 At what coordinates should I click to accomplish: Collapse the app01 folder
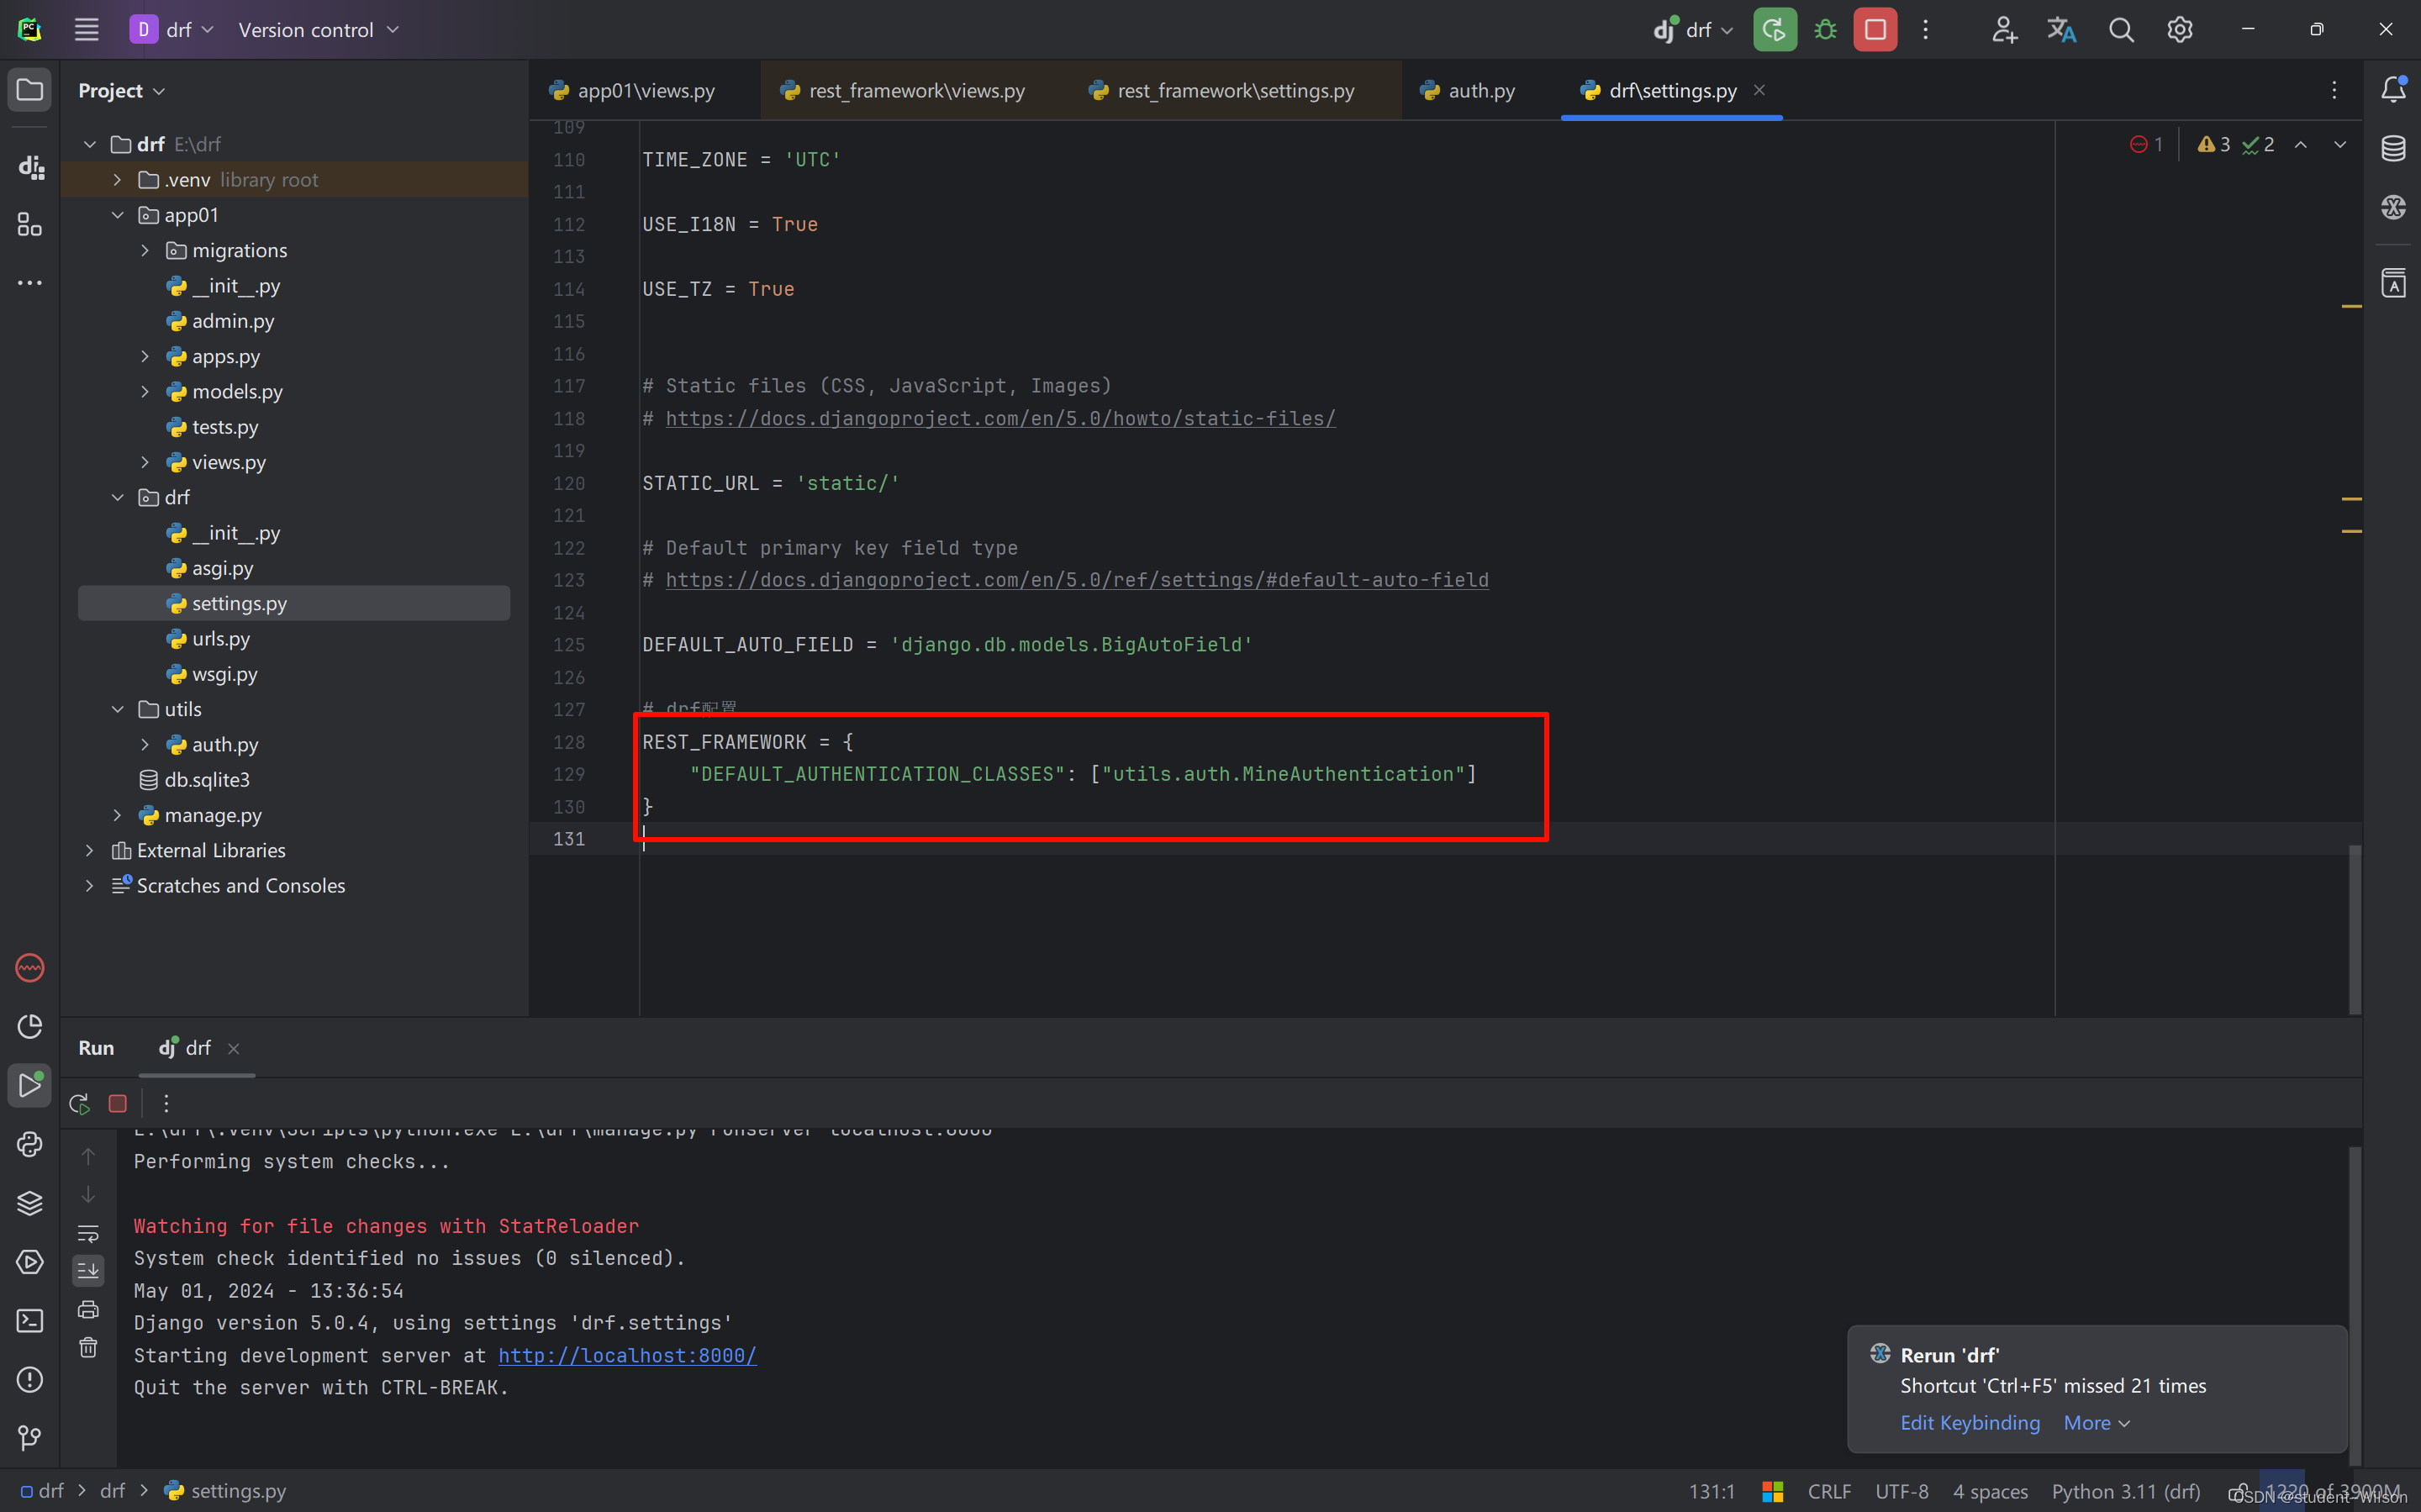117,215
